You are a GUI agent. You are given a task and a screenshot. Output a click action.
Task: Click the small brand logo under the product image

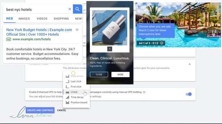point(110,49)
